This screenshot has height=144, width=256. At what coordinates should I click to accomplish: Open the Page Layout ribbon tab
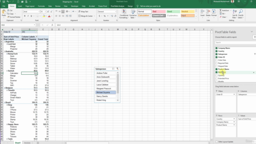click(x=30, y=6)
